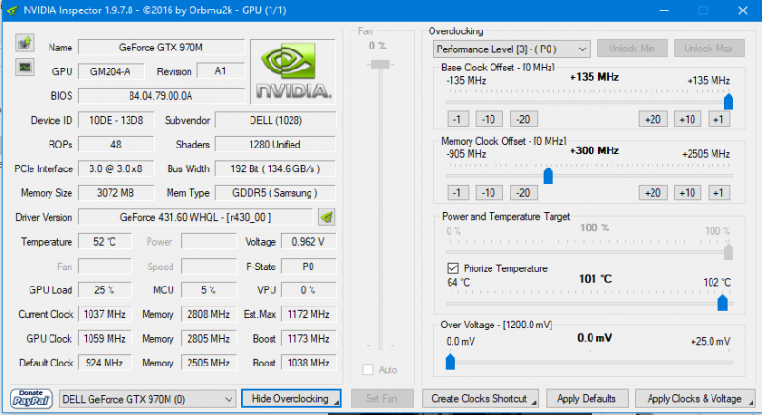Click the Unlock Min button

(x=632, y=49)
